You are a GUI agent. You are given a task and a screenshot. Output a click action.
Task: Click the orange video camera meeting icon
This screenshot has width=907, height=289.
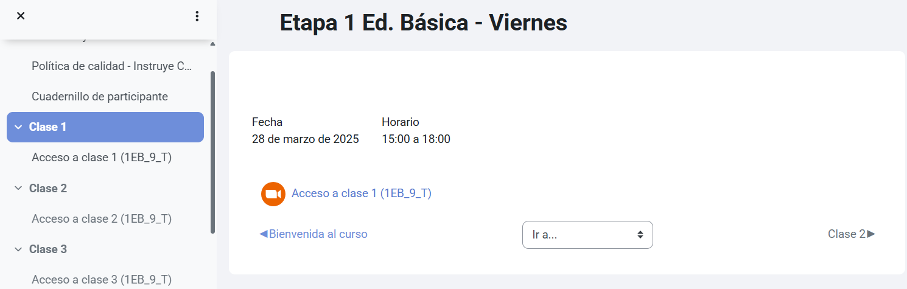pos(273,194)
